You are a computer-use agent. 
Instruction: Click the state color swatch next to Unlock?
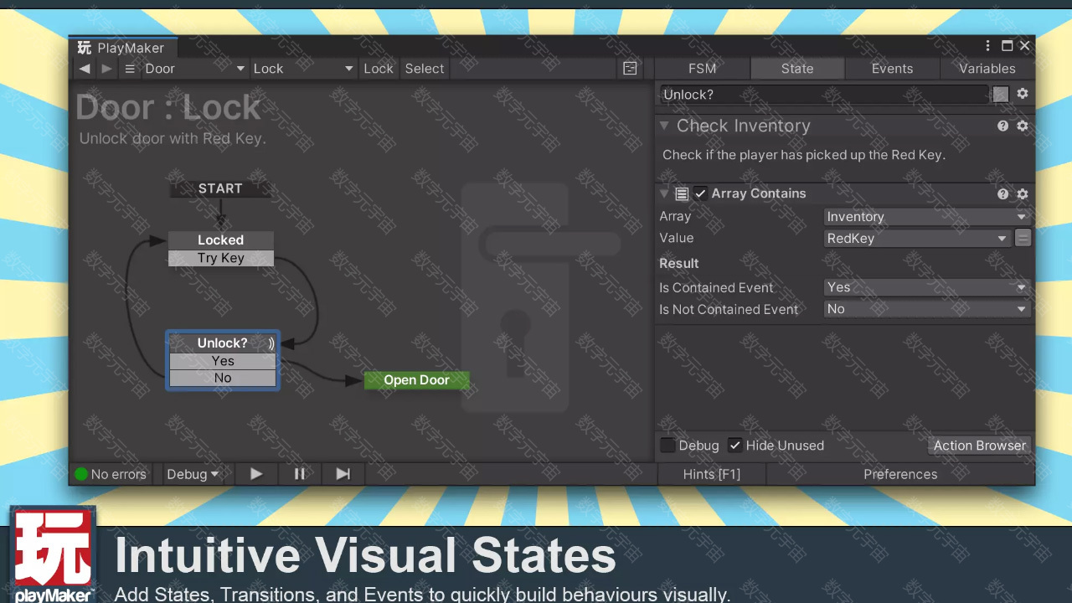[1001, 95]
